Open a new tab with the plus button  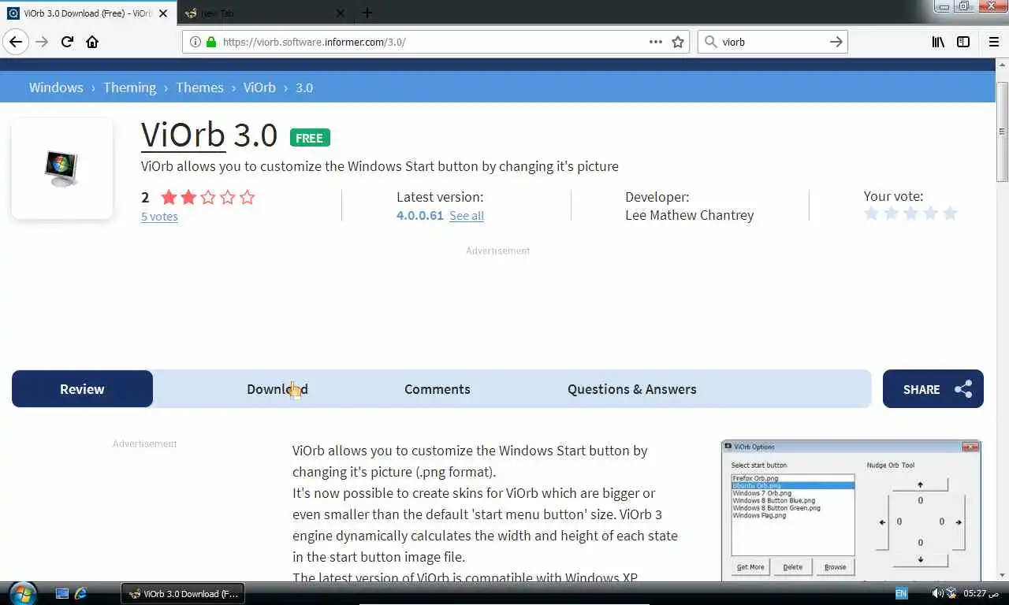(367, 13)
